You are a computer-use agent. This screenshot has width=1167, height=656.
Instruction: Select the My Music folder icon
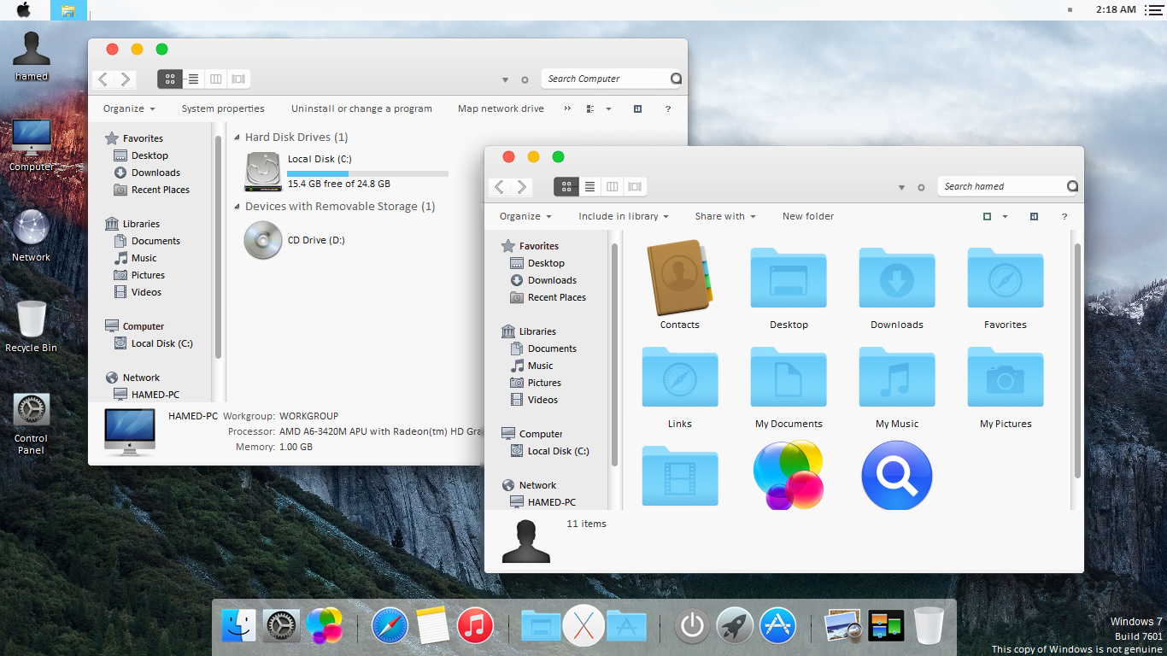coord(896,378)
